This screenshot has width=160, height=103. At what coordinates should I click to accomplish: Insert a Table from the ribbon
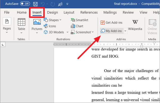point(21,25)
